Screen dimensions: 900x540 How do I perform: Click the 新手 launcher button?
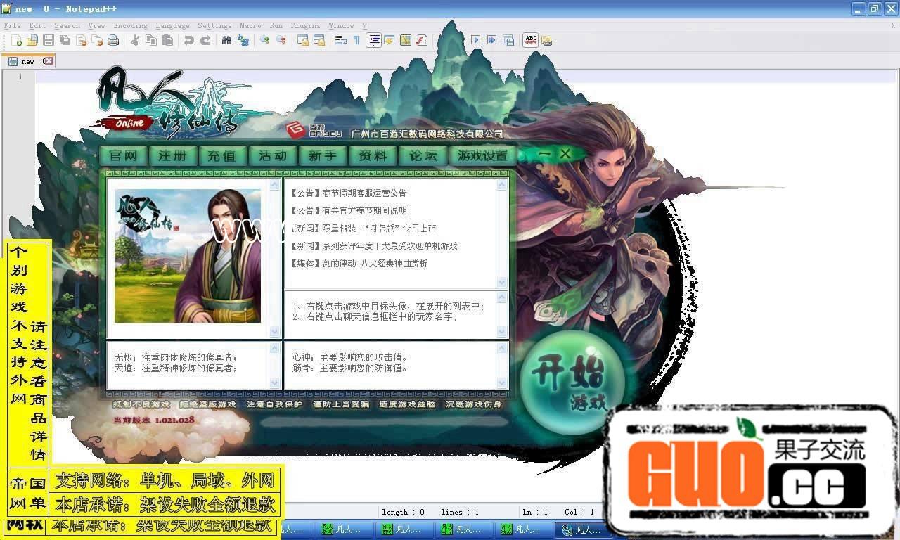click(x=323, y=155)
